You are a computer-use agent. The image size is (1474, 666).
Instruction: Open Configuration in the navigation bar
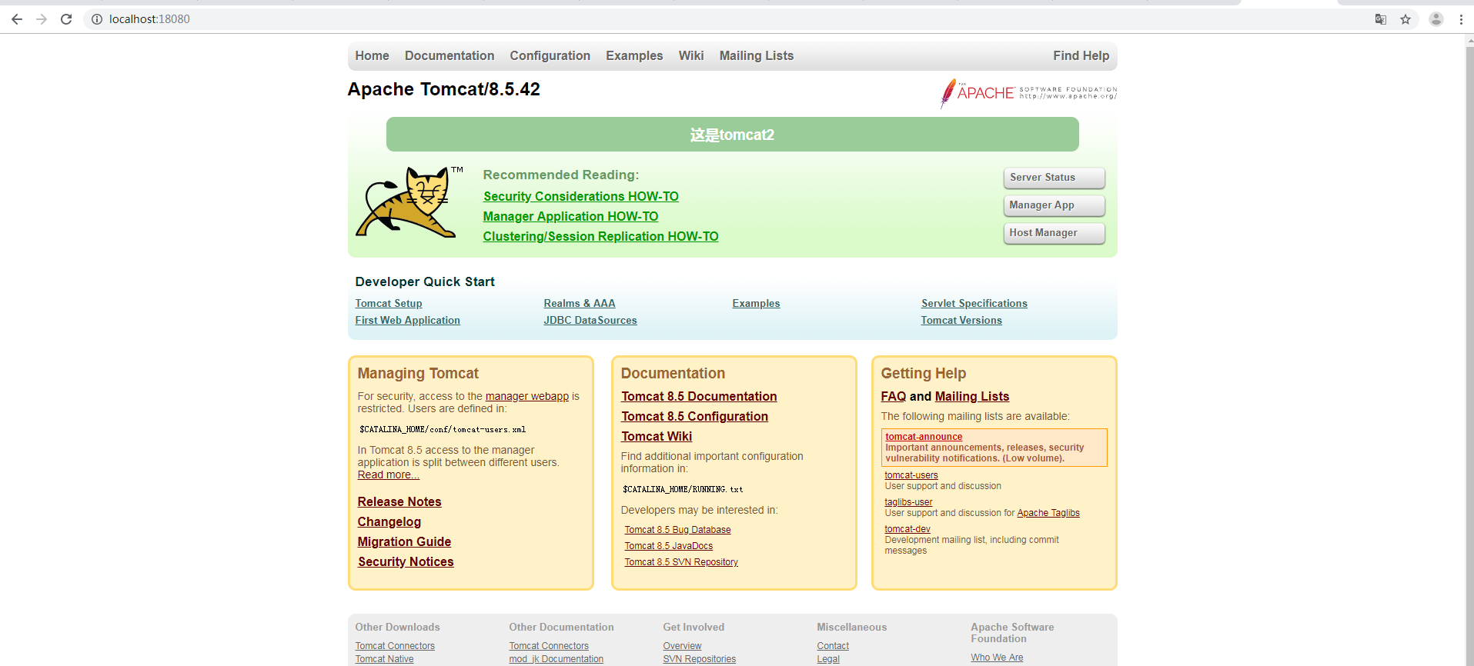(550, 55)
